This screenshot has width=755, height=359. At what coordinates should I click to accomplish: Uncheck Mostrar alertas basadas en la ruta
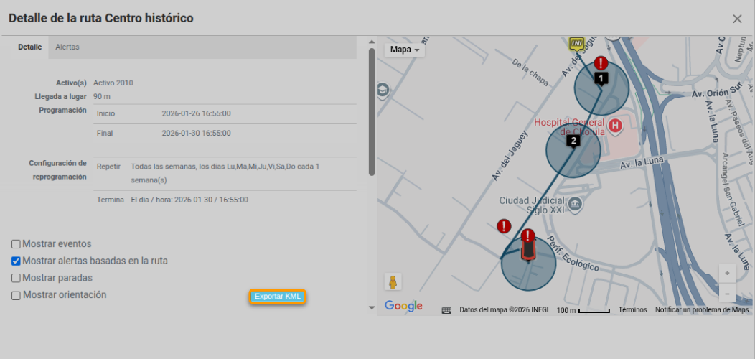(x=16, y=261)
